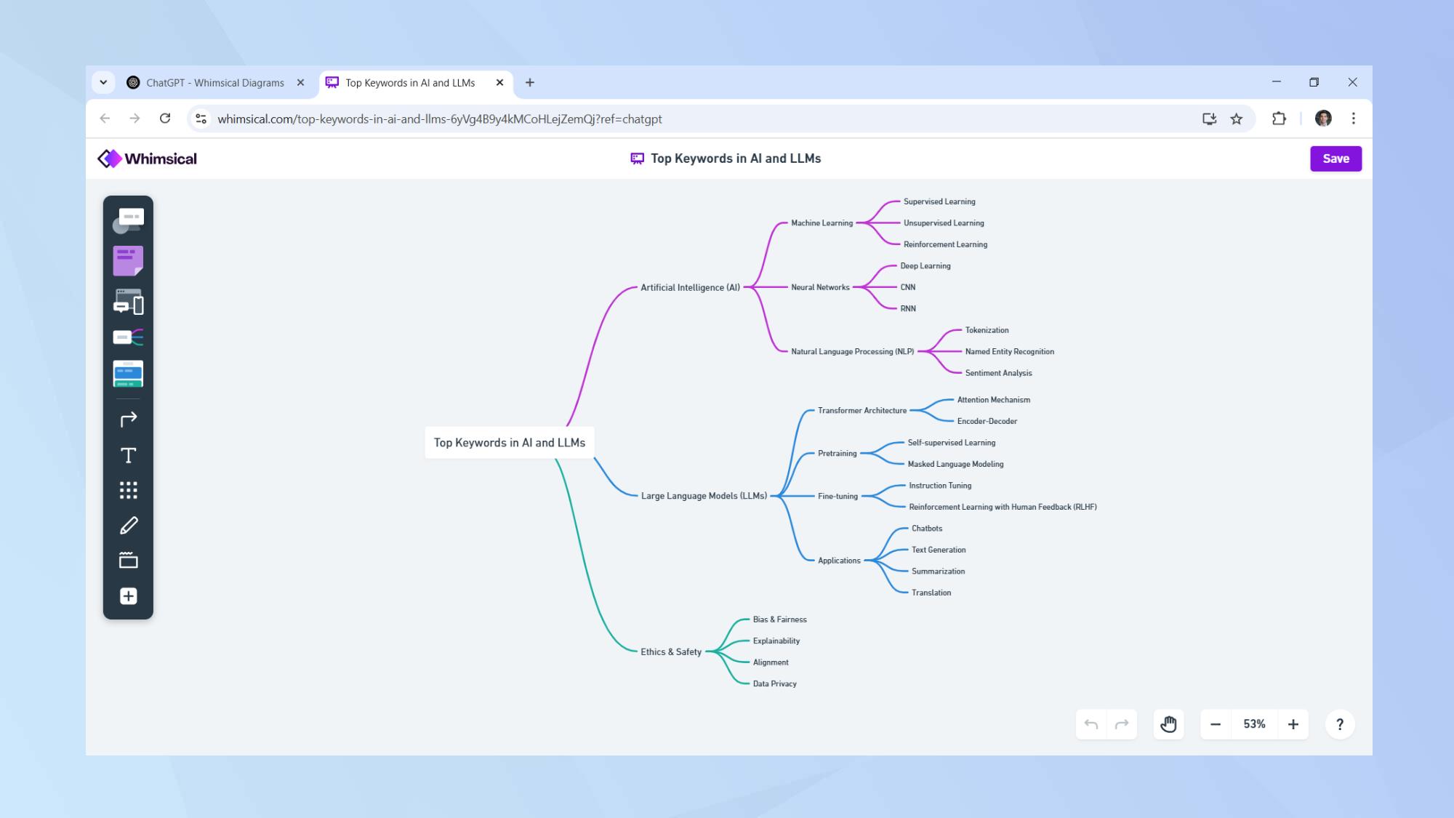
Task: Open the plus add-more tool
Action: (128, 596)
